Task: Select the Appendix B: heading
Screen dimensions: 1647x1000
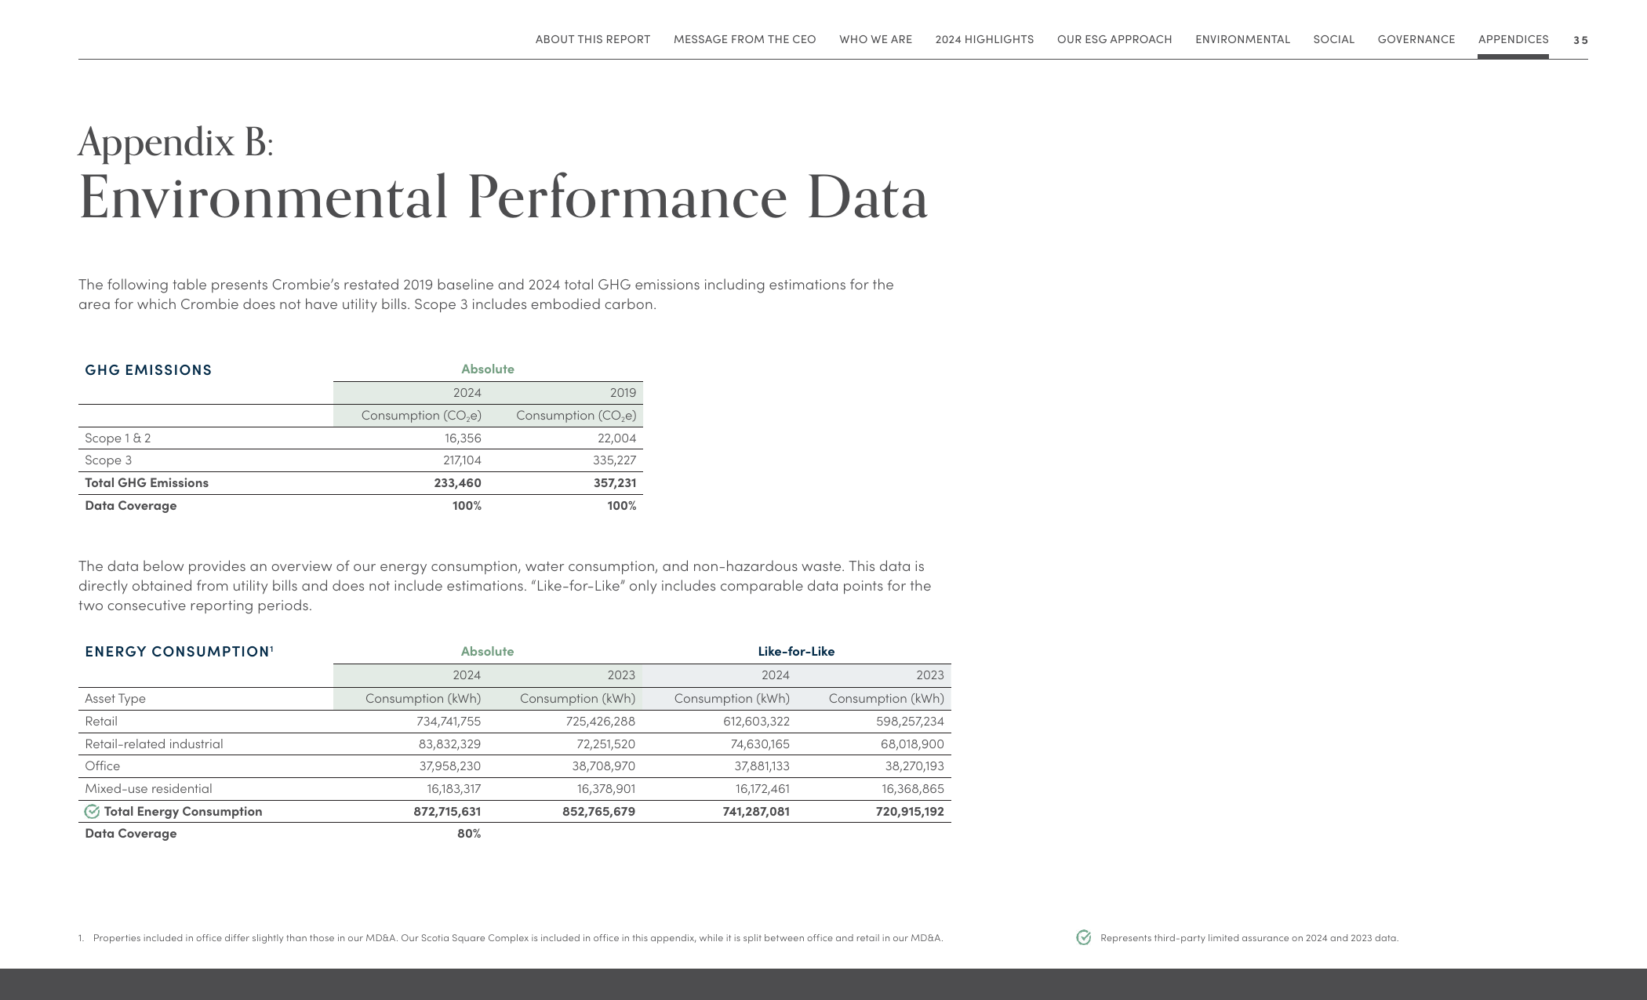Action: (x=176, y=143)
